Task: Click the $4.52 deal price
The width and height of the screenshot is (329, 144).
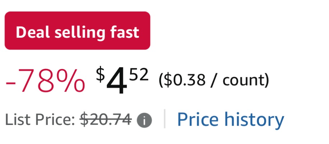Action: coord(122,81)
